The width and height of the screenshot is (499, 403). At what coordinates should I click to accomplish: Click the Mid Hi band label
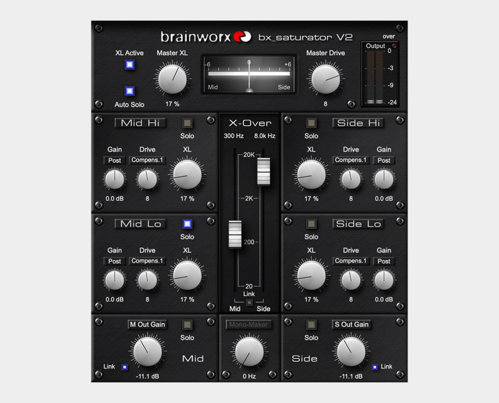140,123
